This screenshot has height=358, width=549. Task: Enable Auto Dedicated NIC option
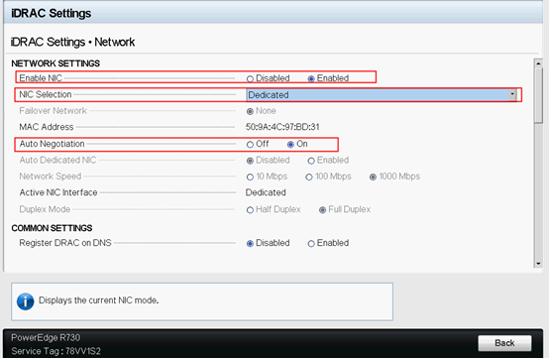pyautogui.click(x=311, y=161)
